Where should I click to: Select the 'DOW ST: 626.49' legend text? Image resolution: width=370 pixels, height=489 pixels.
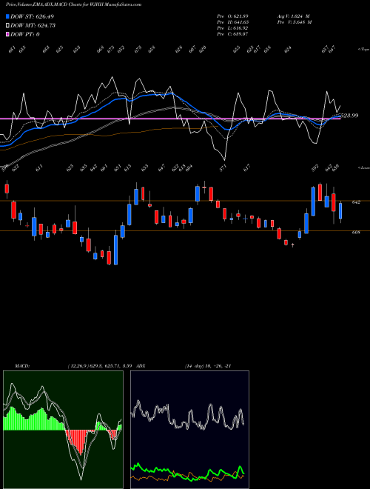tap(33, 16)
